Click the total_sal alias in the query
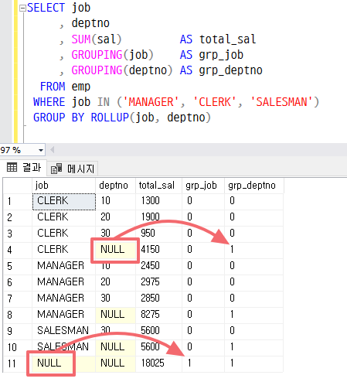347x382 pixels. point(228,39)
